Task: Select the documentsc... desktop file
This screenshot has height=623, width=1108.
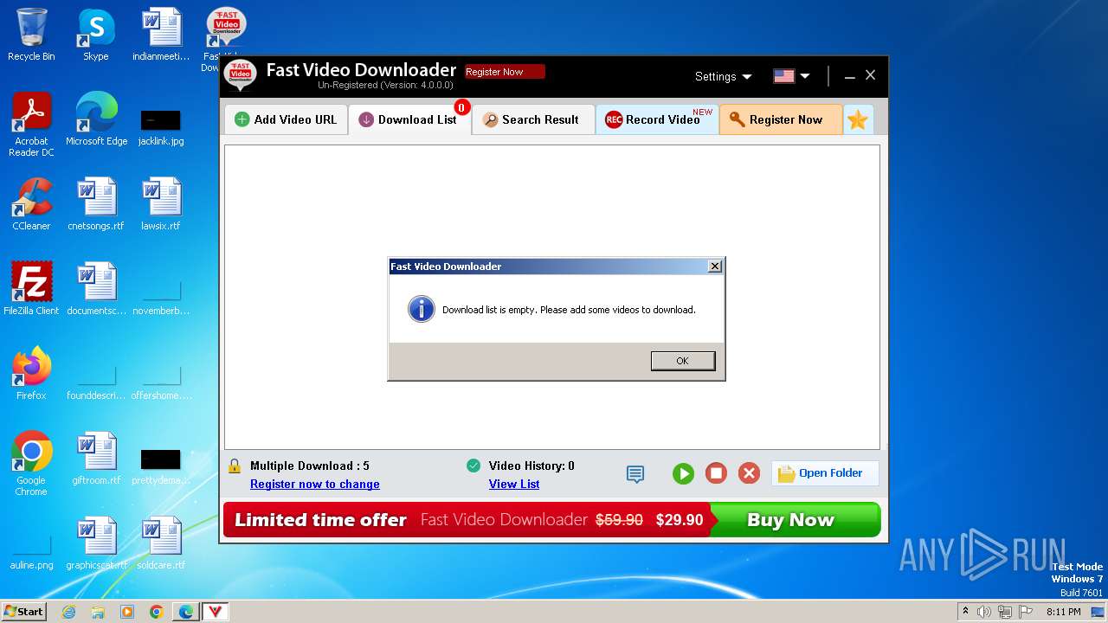Action: click(96, 289)
